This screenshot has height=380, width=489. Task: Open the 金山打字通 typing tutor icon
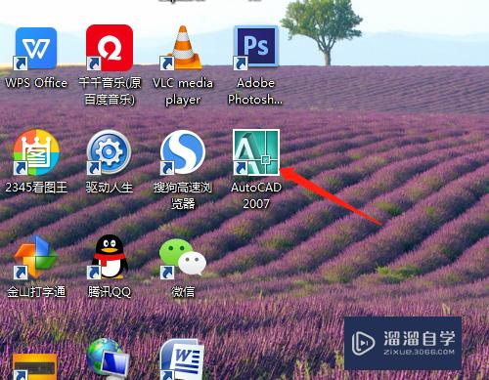36,257
